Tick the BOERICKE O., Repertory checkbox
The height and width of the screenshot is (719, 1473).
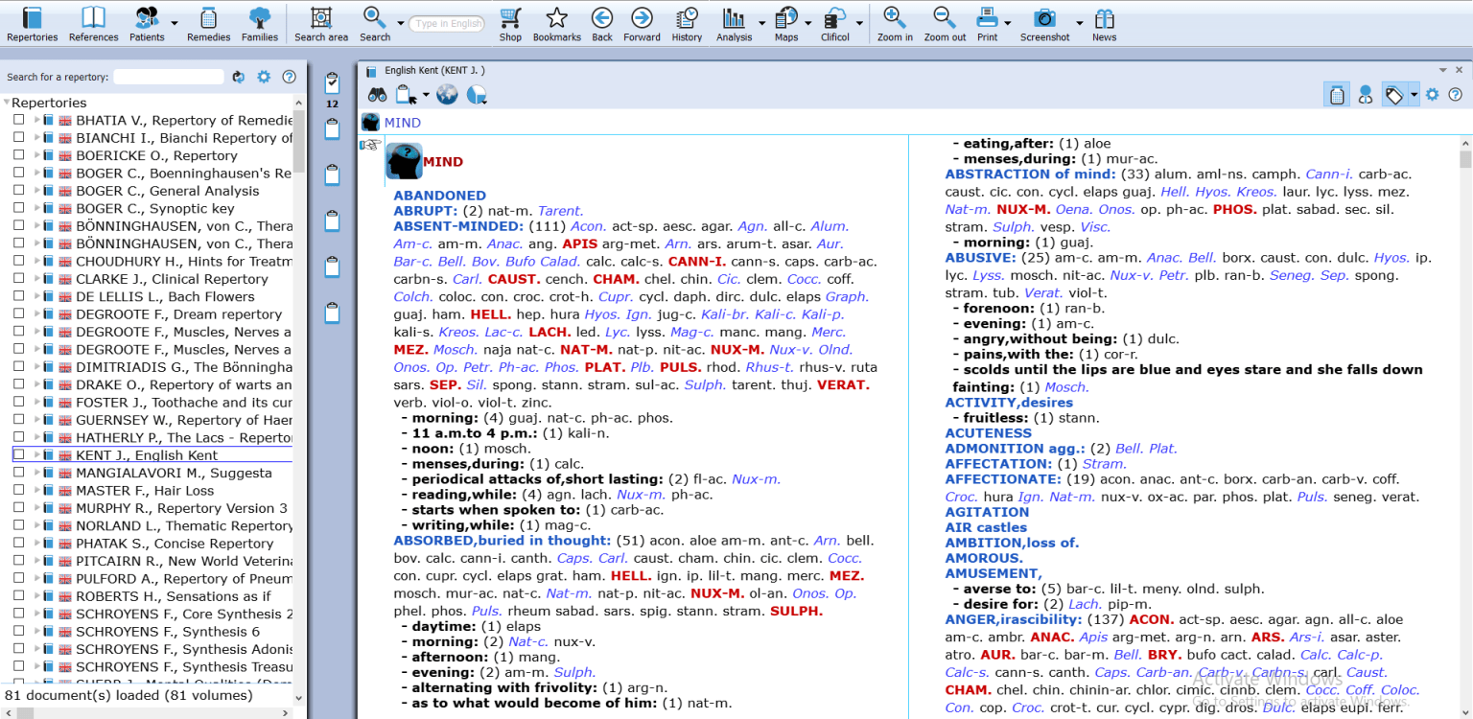pos(18,155)
